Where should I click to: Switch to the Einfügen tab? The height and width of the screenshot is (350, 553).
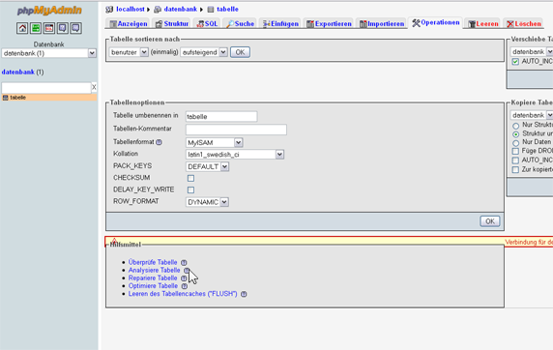[280, 23]
